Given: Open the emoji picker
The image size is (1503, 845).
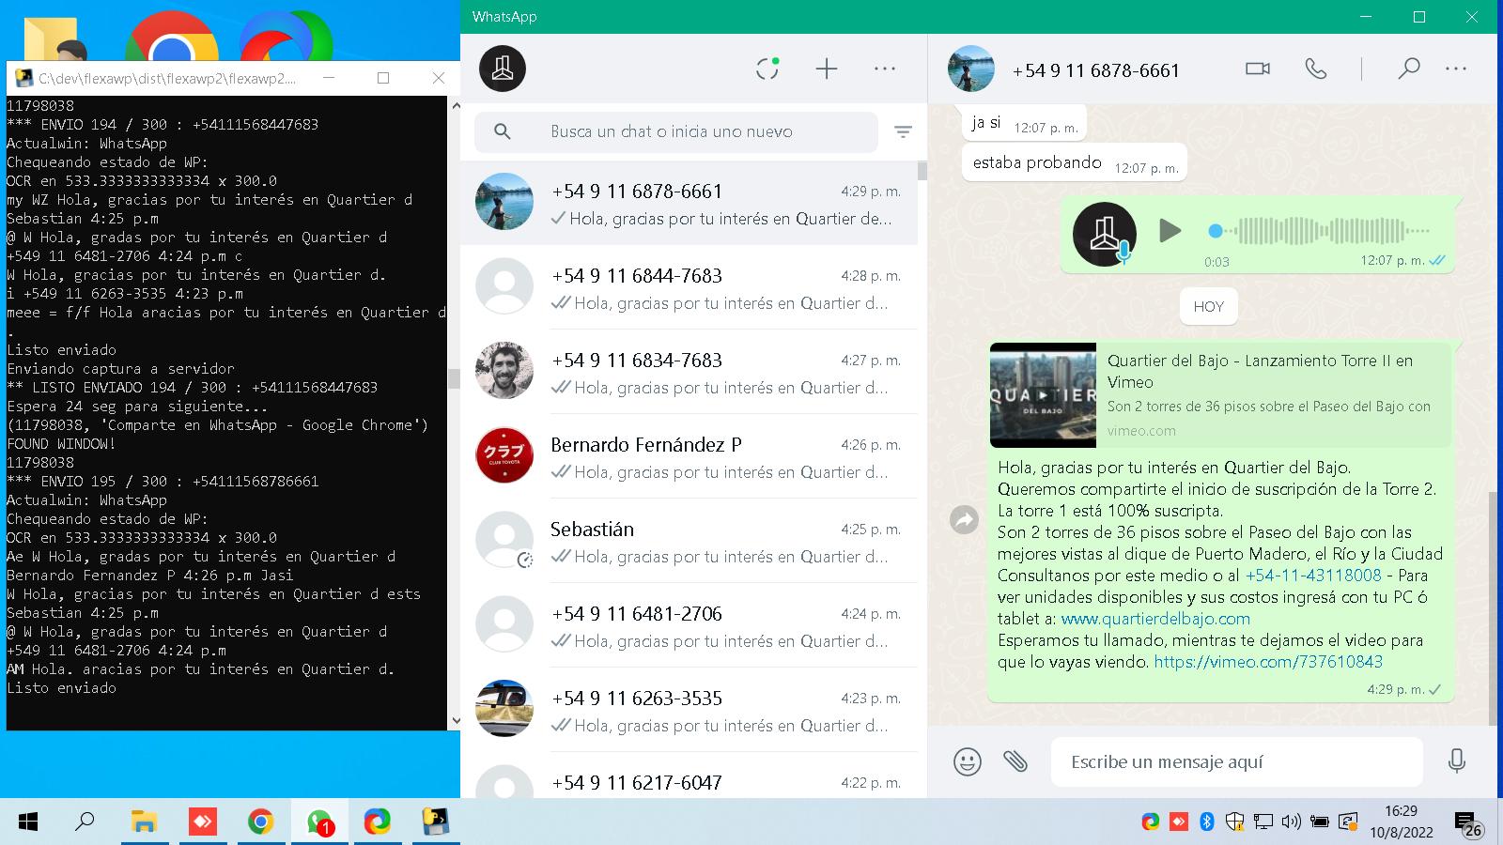Looking at the screenshot, I should click(x=967, y=761).
